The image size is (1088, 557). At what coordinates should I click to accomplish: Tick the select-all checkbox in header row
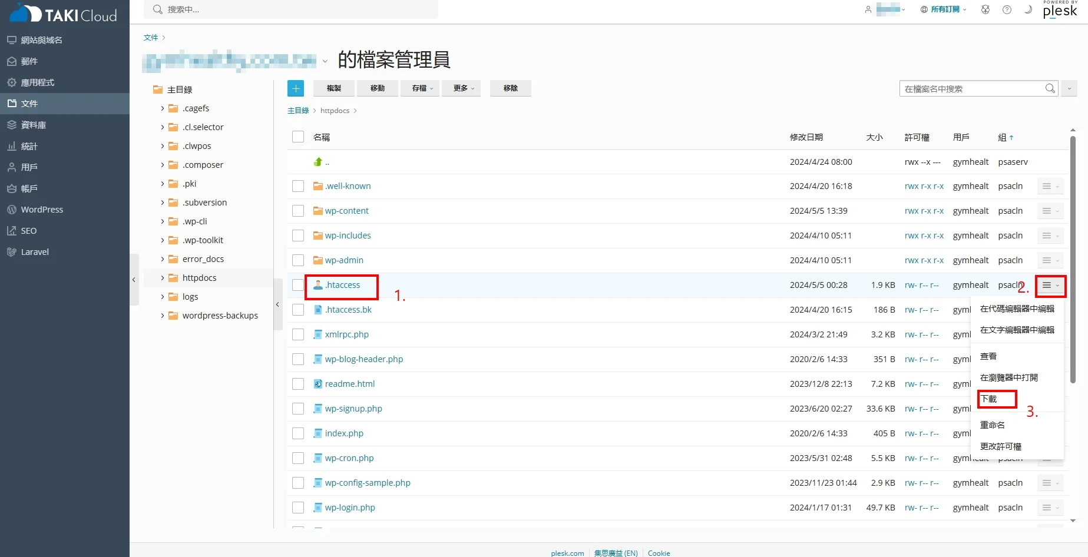tap(298, 137)
